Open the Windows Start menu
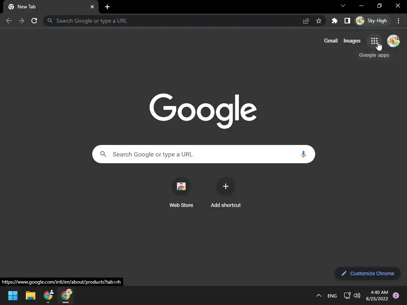This screenshot has width=407, height=305. [x=13, y=295]
